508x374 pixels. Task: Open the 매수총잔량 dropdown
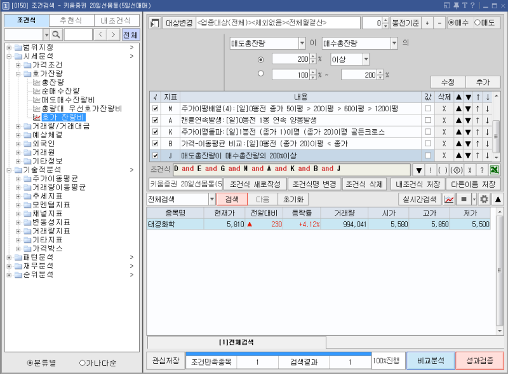coord(394,43)
